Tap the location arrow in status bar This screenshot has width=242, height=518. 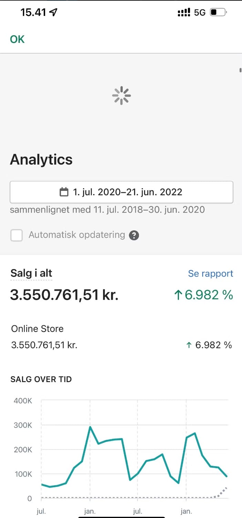(x=53, y=12)
